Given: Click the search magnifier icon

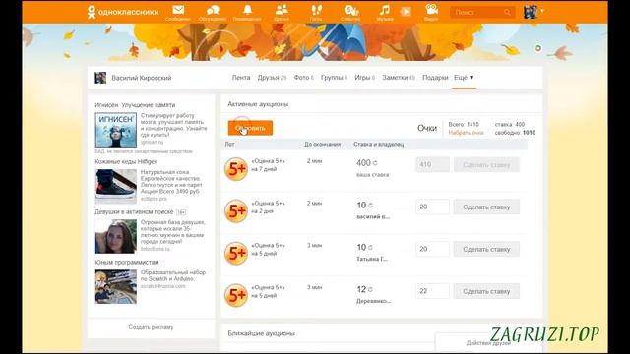Looking at the screenshot, I should [x=508, y=13].
